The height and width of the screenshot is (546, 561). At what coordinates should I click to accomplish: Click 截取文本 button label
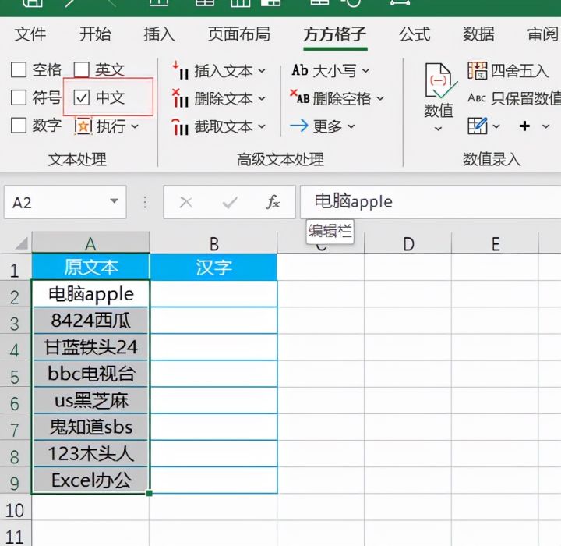click(x=224, y=127)
